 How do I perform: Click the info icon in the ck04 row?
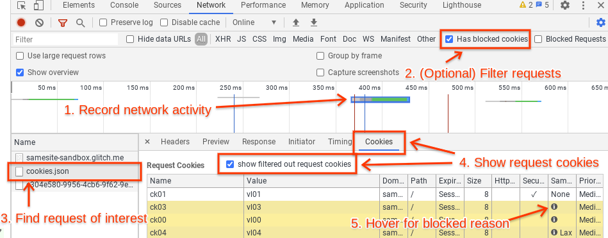pos(554,233)
